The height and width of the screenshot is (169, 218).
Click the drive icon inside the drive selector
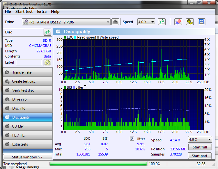[26, 22]
